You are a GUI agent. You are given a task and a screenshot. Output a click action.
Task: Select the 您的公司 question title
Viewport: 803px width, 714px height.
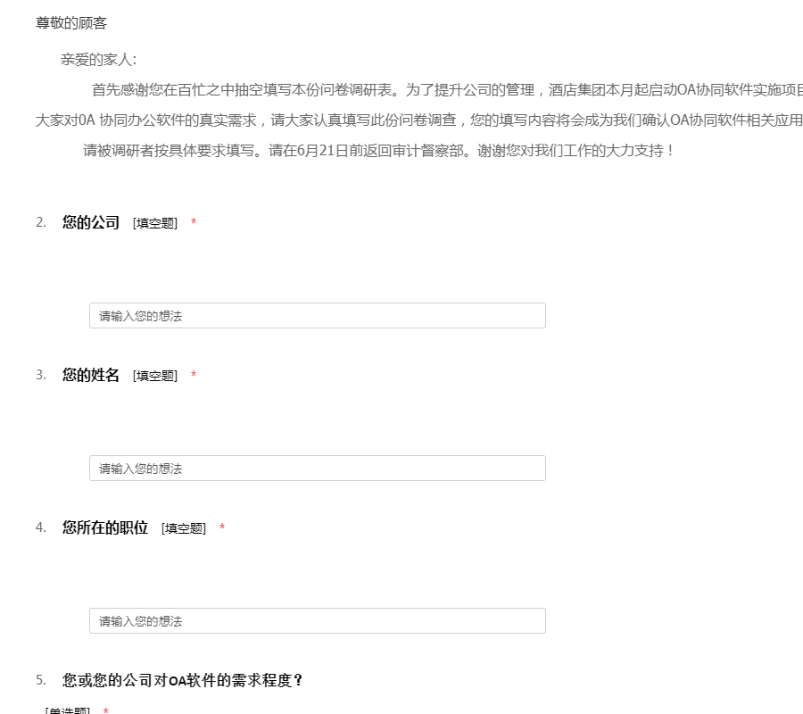pyautogui.click(x=91, y=222)
